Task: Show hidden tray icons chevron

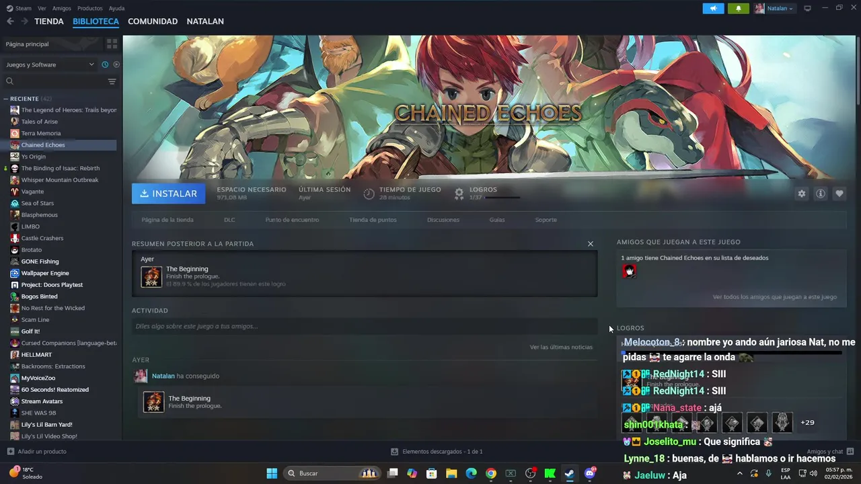Action: [x=739, y=473]
